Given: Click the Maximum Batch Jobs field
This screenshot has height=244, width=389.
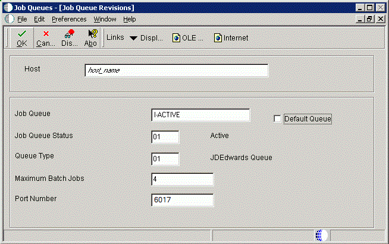Looking at the screenshot, I should coord(183,179).
